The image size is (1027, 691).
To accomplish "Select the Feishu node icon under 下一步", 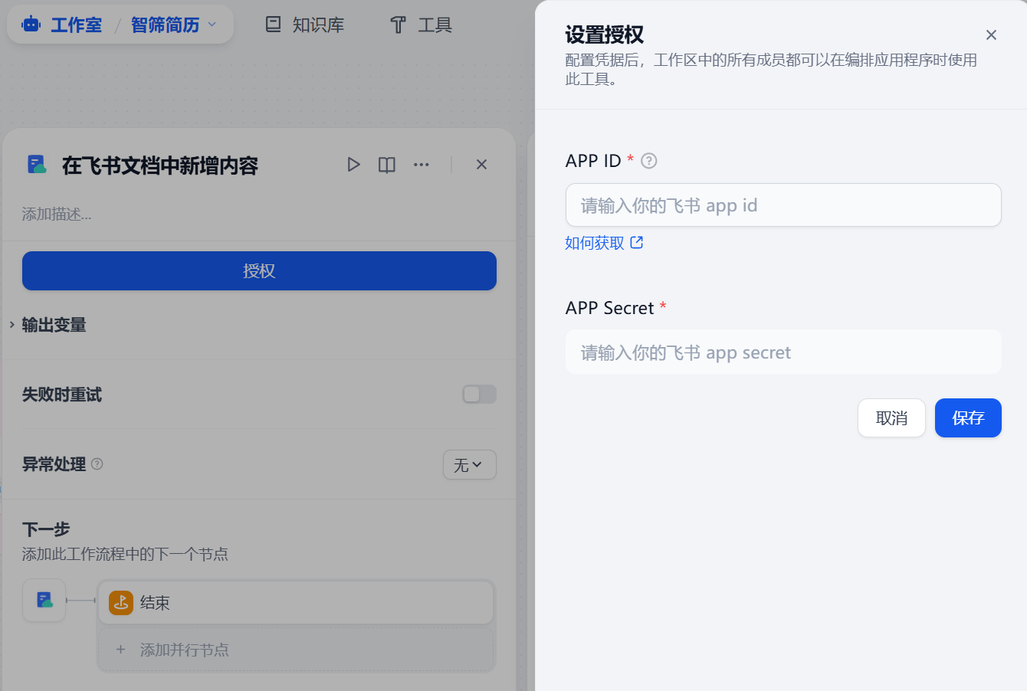I will tap(44, 600).
